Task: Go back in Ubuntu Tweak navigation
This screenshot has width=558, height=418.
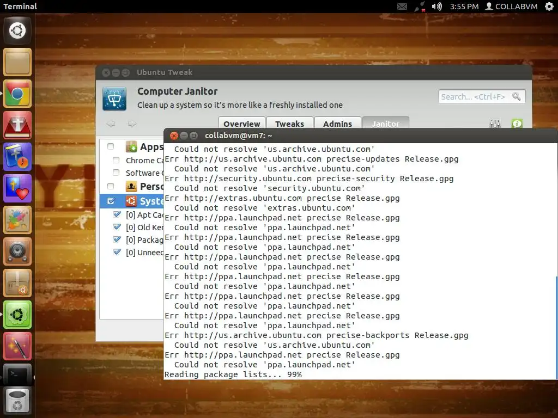Action: (111, 124)
